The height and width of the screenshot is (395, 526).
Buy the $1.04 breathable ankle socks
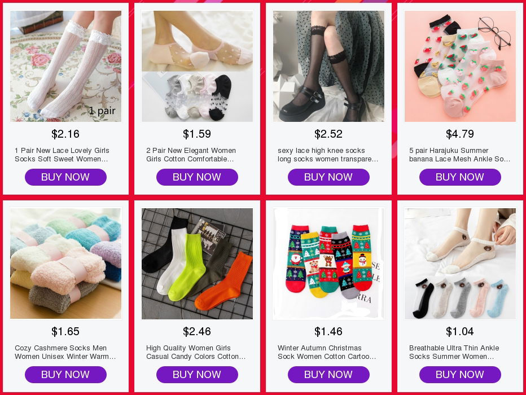pos(461,375)
